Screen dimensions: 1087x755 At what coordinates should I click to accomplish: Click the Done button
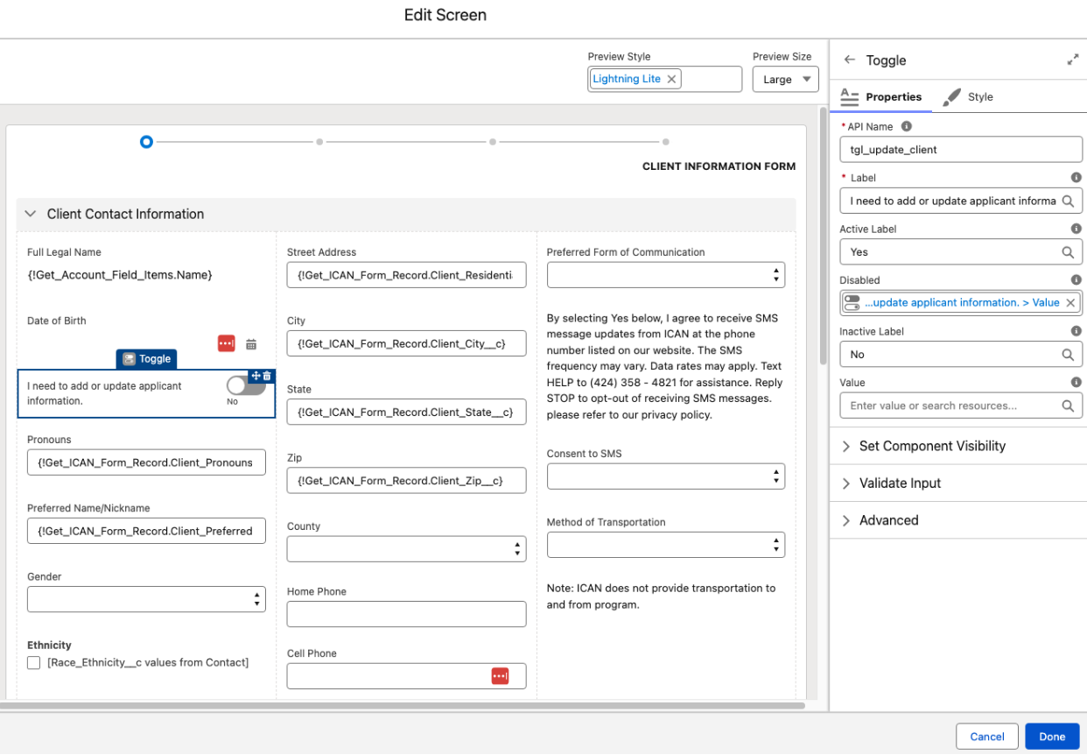(1052, 737)
